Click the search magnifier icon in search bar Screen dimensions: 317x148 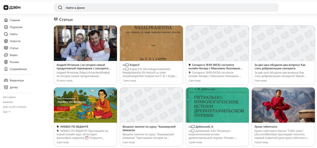pyautogui.click(x=60, y=8)
